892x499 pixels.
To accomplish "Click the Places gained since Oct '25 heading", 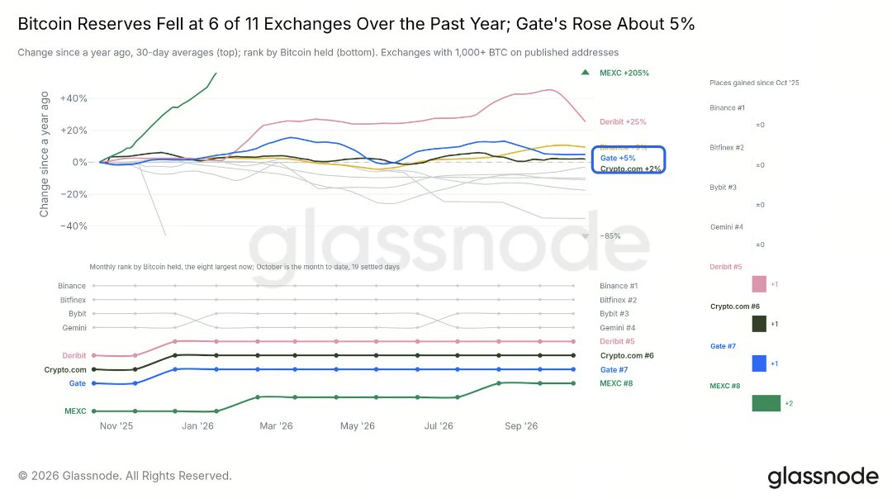I will 754,83.
